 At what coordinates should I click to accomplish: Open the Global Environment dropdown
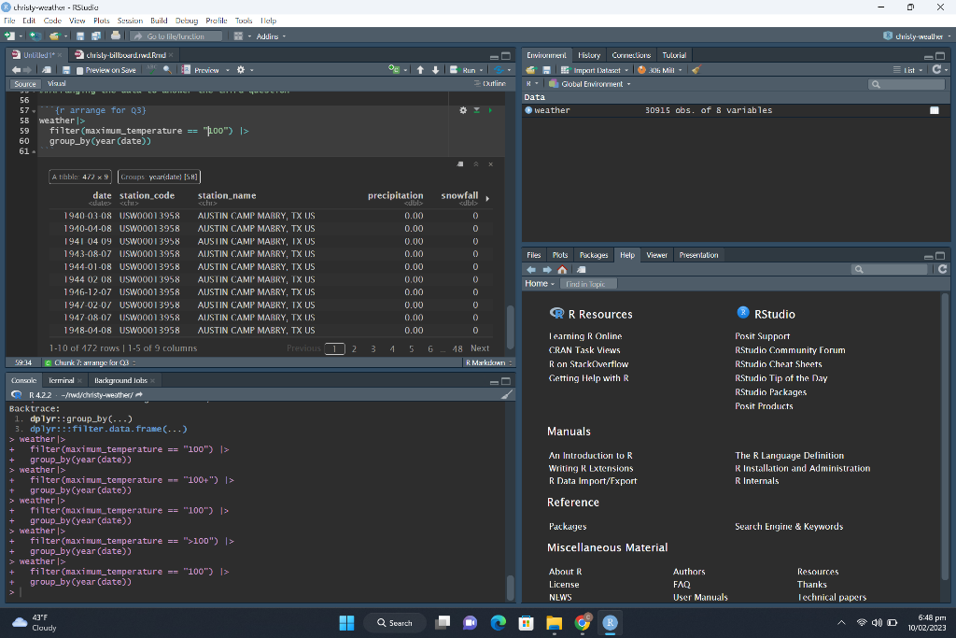(594, 84)
